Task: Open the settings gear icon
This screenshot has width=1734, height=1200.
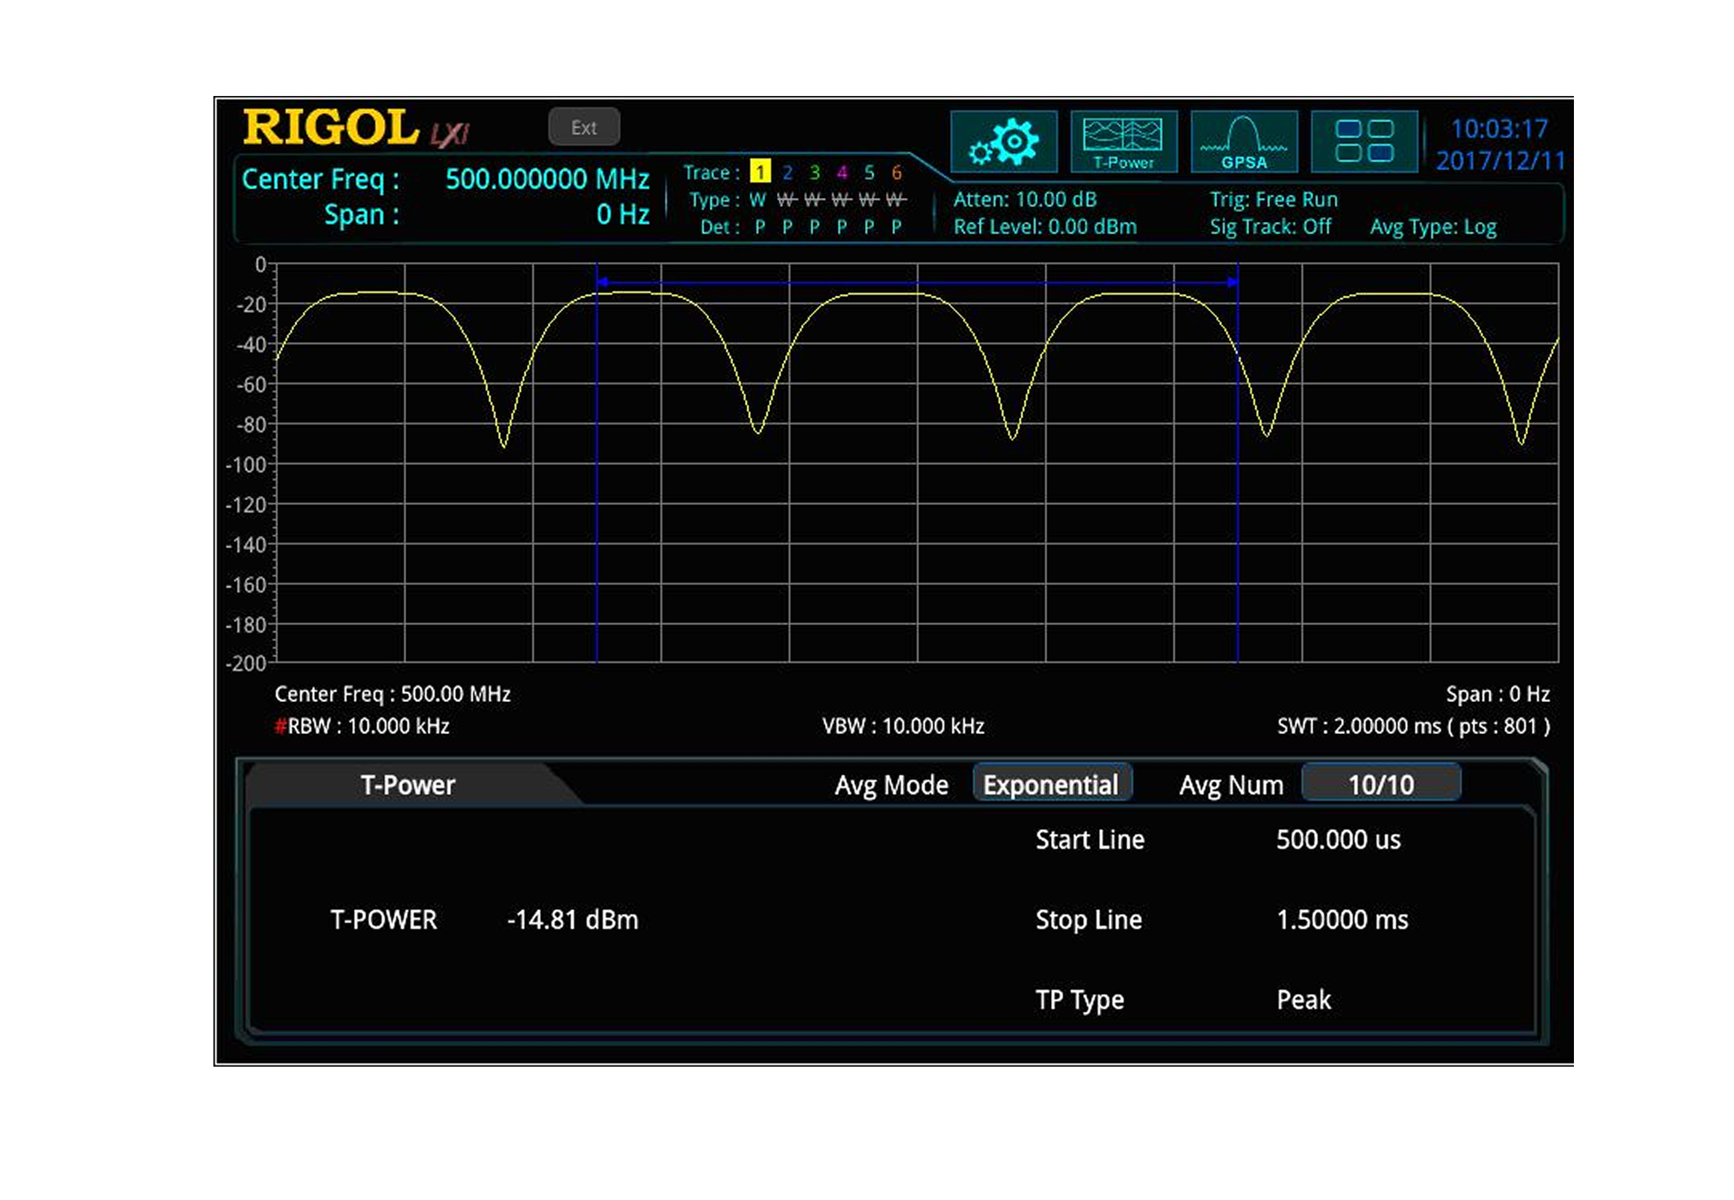Action: [x=1003, y=141]
